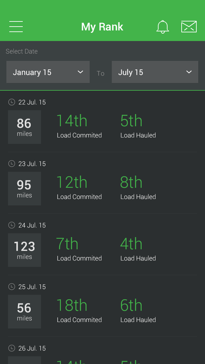Open the mail envelope inbox
The width and height of the screenshot is (205, 364).
(189, 27)
